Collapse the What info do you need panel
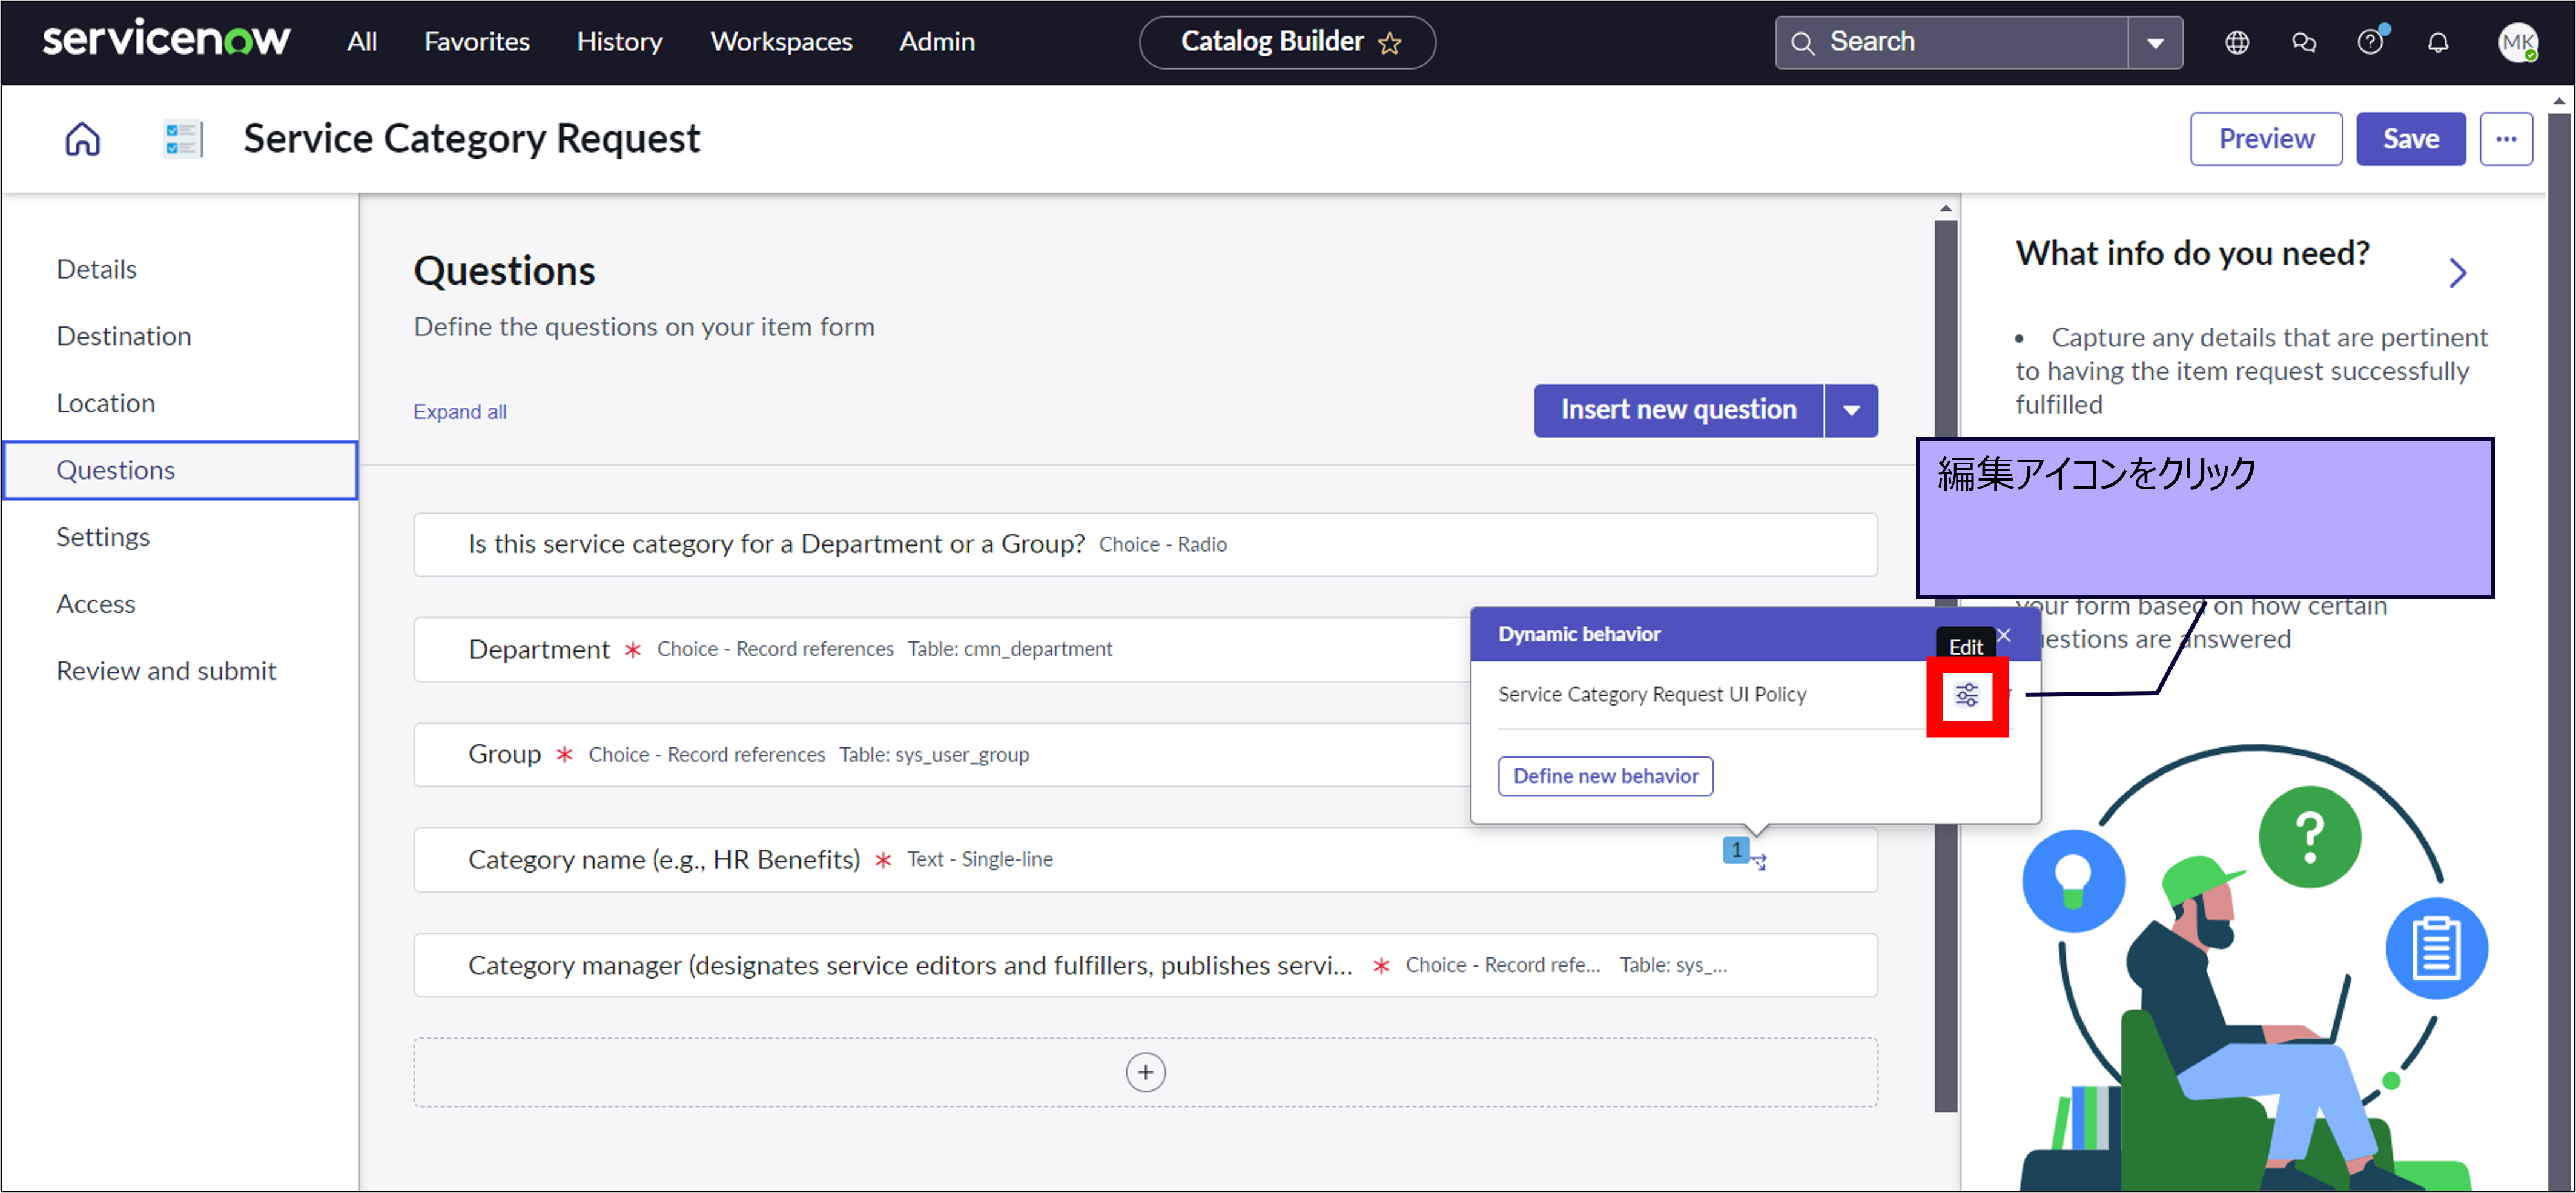The width and height of the screenshot is (2576, 1193). pos(2457,272)
